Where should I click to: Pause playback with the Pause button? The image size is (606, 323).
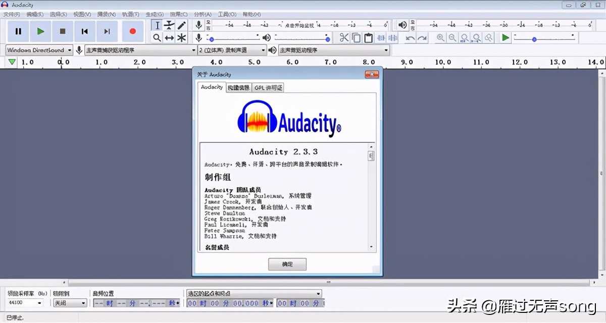(x=18, y=31)
